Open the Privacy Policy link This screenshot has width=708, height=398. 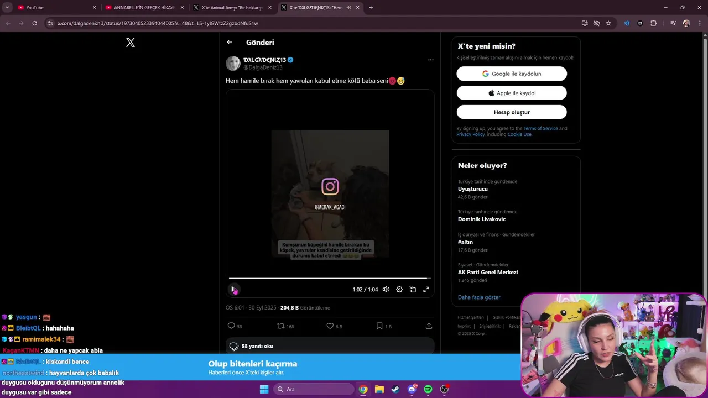[470, 134]
